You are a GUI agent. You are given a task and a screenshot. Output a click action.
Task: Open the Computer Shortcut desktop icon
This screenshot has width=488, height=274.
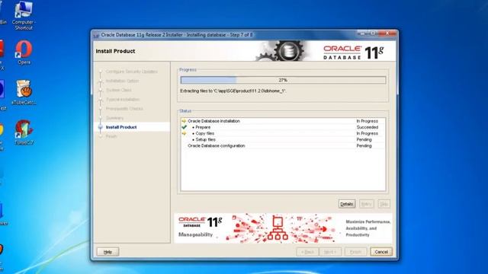(24, 15)
